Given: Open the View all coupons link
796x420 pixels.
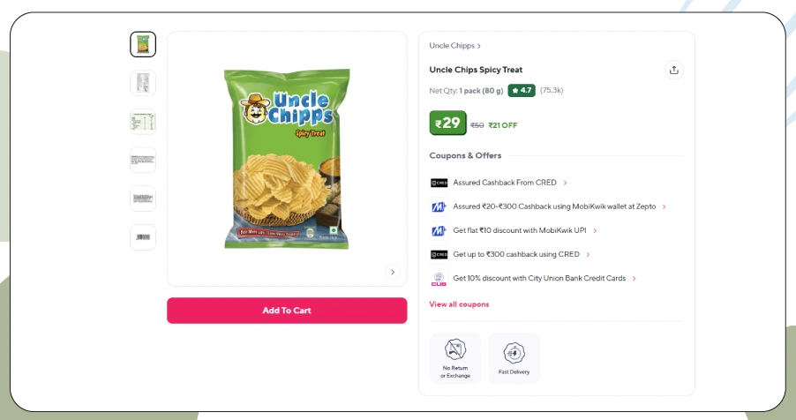Looking at the screenshot, I should [460, 304].
